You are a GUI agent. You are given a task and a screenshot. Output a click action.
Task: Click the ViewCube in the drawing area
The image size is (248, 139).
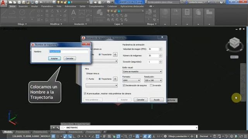pyautogui.click(x=234, y=43)
